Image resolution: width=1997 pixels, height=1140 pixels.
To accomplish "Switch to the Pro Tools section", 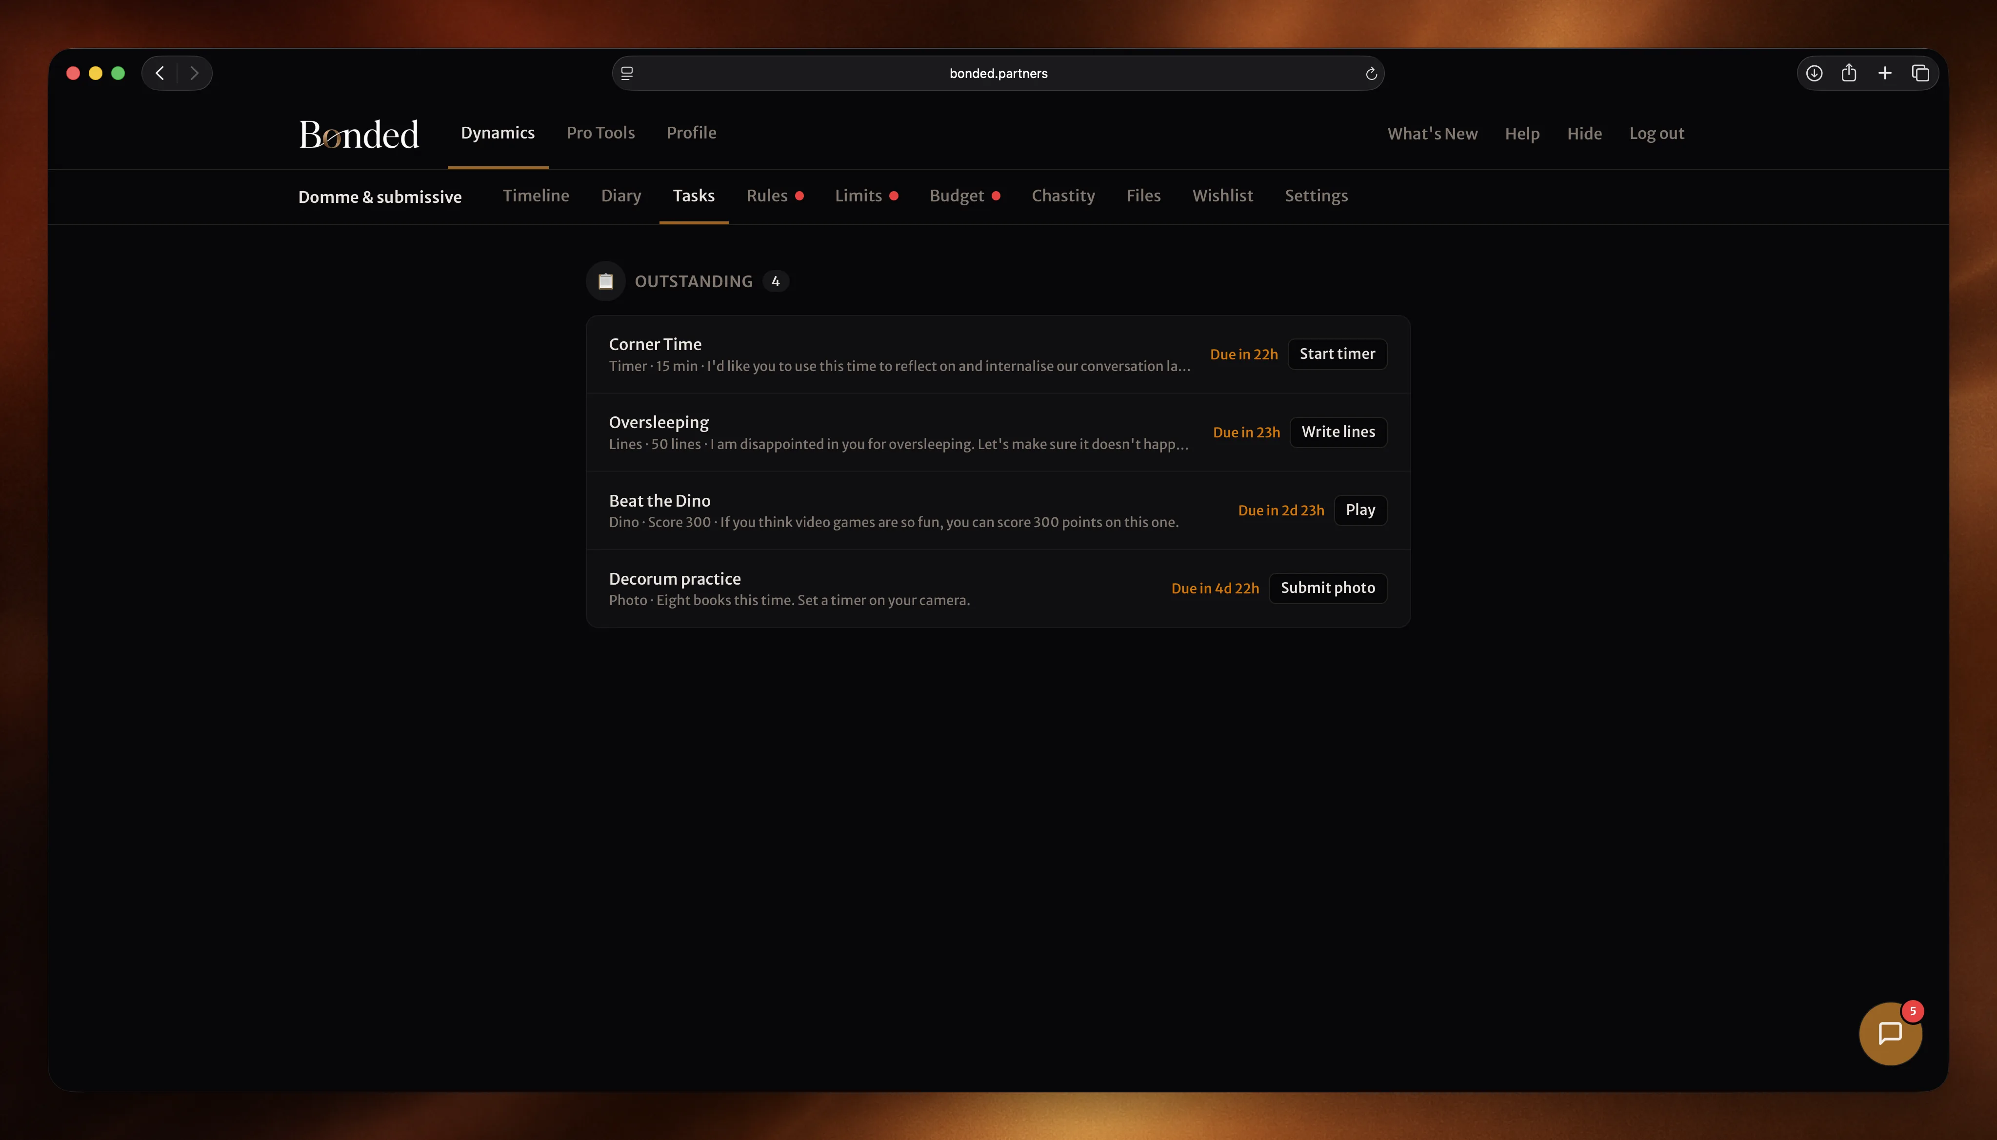I will point(600,133).
